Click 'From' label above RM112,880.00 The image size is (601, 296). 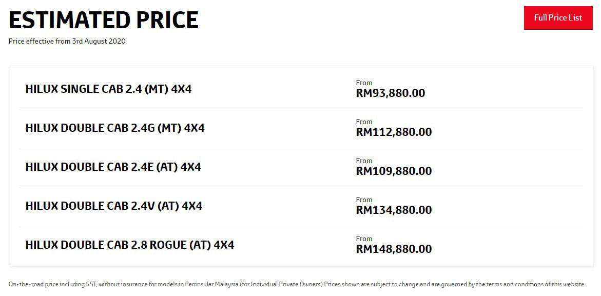point(364,122)
